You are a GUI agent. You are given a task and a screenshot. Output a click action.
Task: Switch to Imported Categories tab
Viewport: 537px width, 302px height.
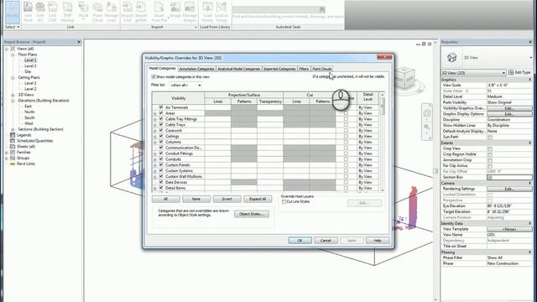[x=279, y=69]
